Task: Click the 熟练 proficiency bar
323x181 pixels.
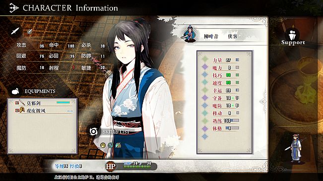Action: point(232,121)
